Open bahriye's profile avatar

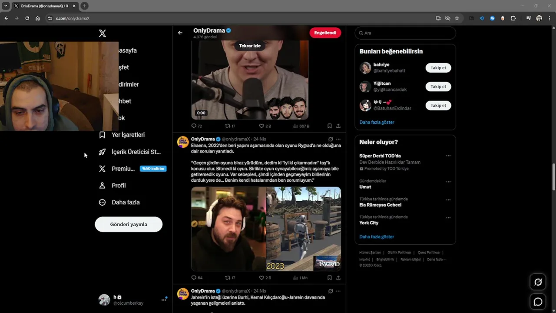click(x=365, y=68)
